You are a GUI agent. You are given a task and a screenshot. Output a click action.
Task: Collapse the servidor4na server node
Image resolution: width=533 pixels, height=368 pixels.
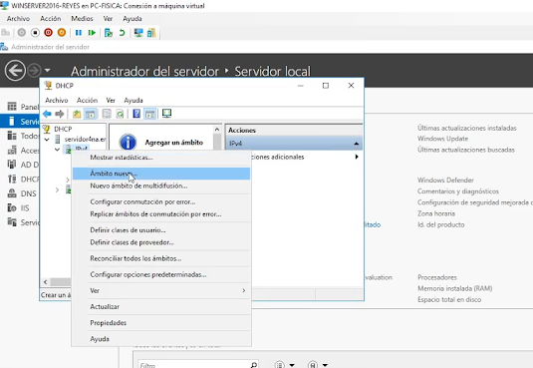coord(47,140)
